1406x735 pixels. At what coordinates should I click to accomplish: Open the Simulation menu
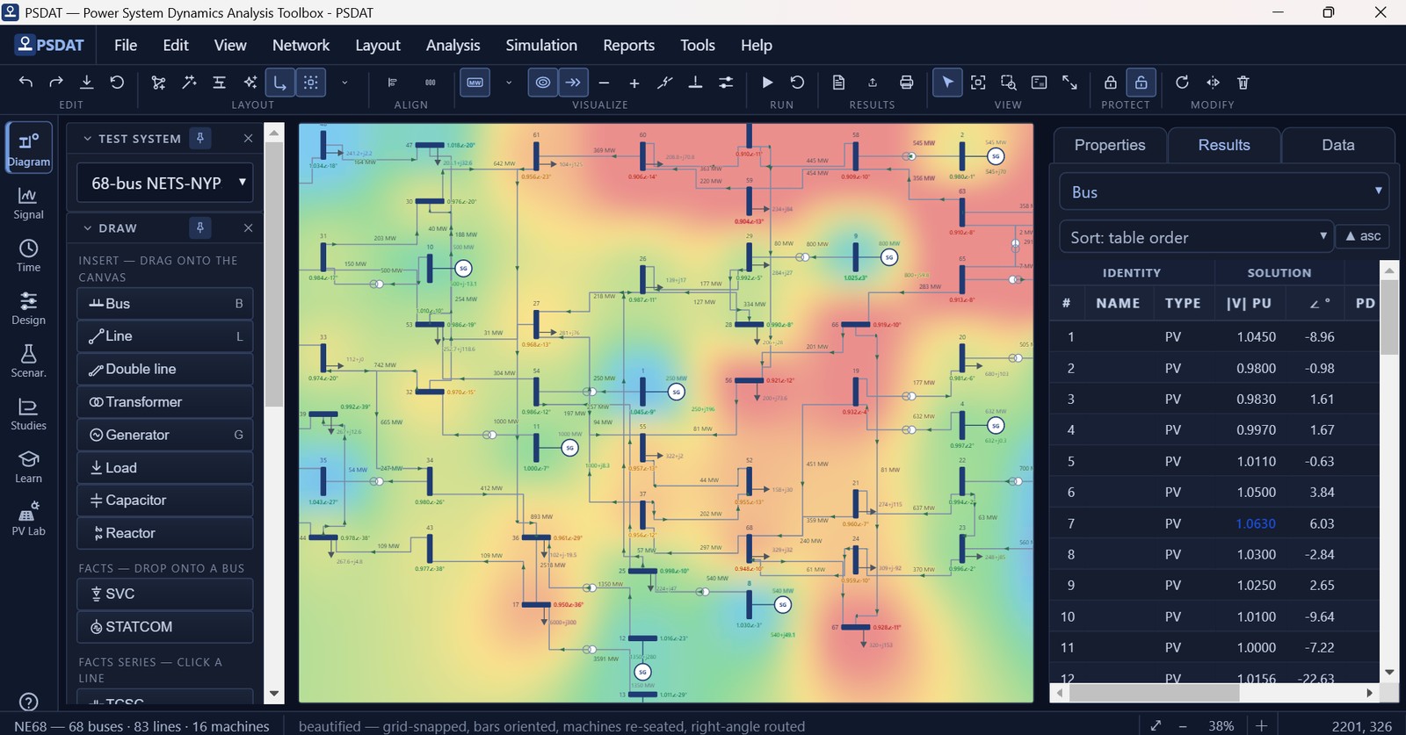point(541,45)
